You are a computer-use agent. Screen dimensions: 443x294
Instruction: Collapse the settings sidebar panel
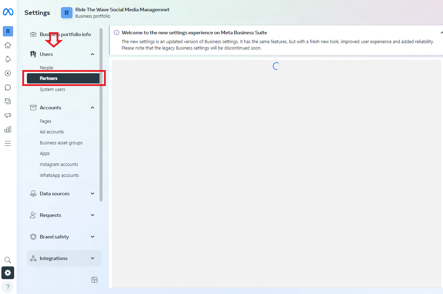pyautogui.click(x=94, y=279)
